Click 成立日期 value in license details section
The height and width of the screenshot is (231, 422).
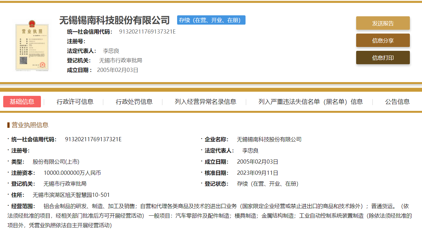[258, 162]
